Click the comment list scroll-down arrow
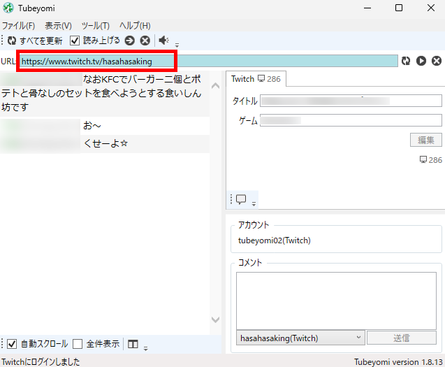Screen dimensions: 445x367 point(216,320)
